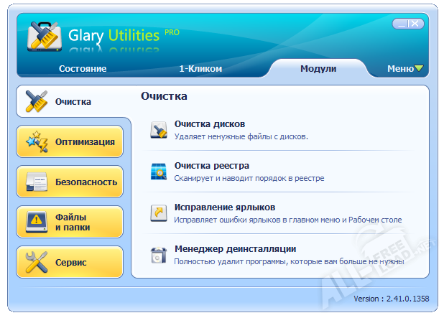
Task: Click the stars icon for Оптимизация
Action: pos(36,141)
